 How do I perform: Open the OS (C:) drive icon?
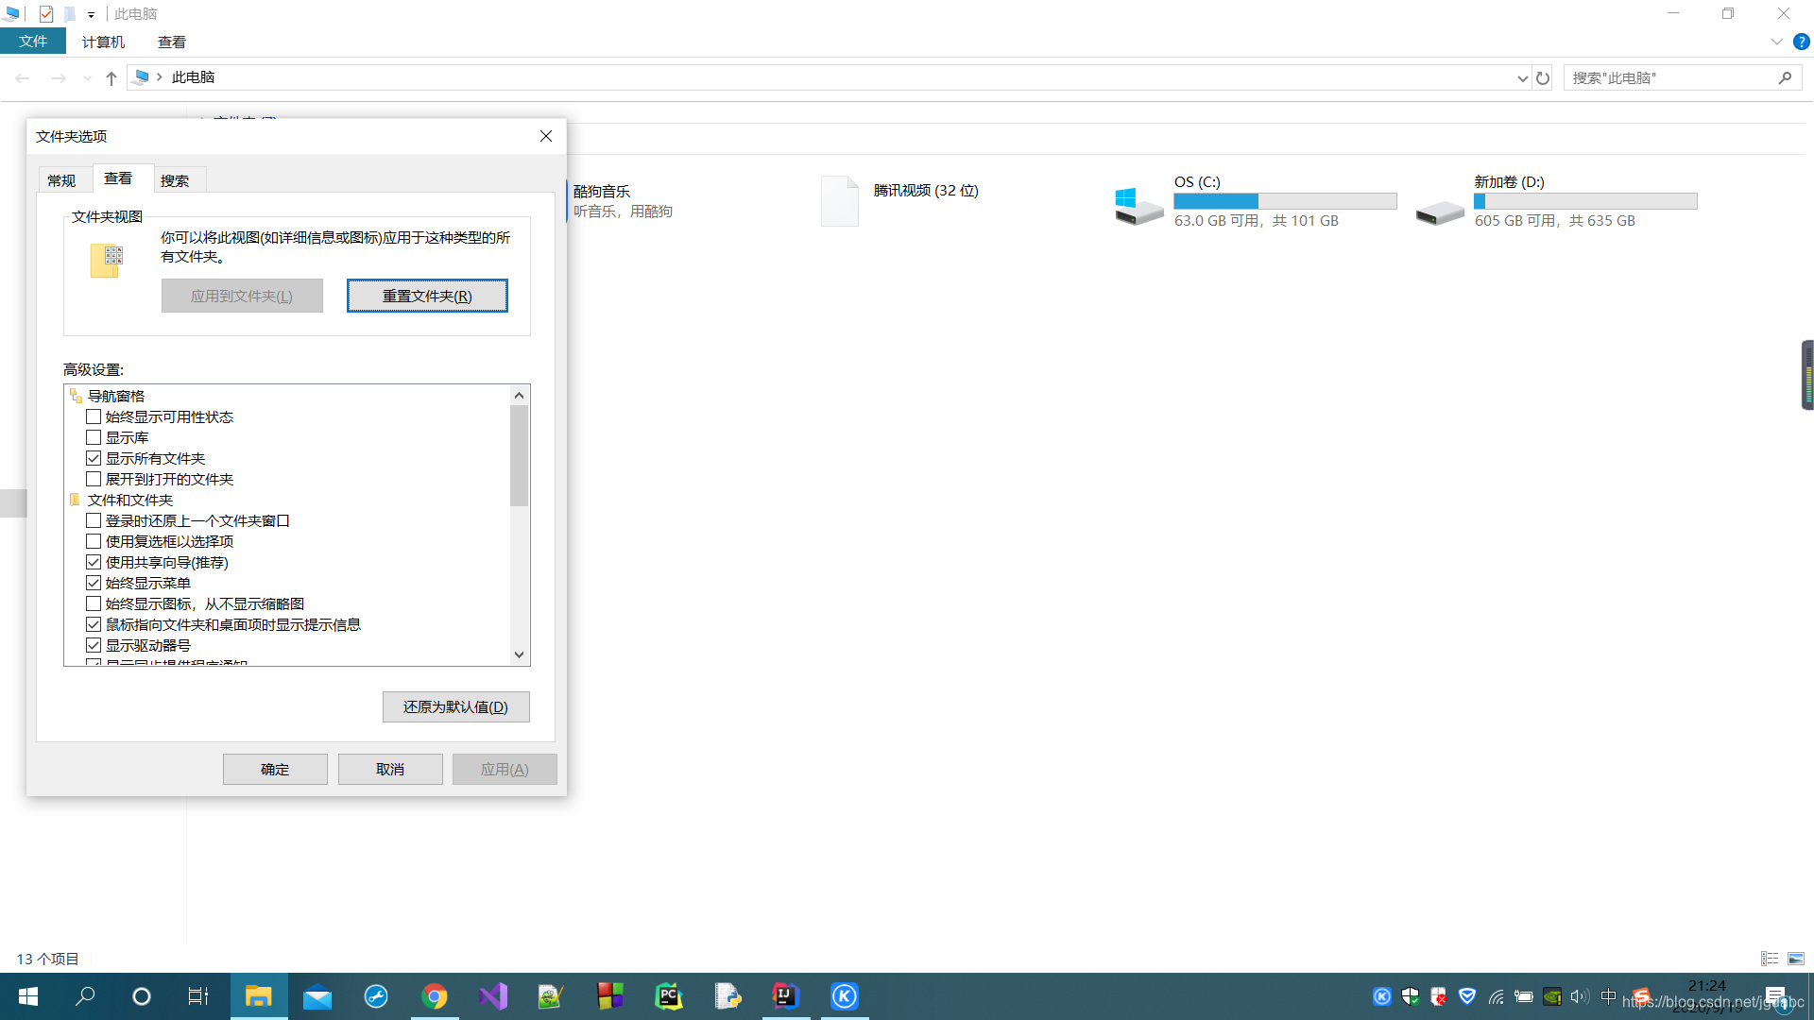1138,204
